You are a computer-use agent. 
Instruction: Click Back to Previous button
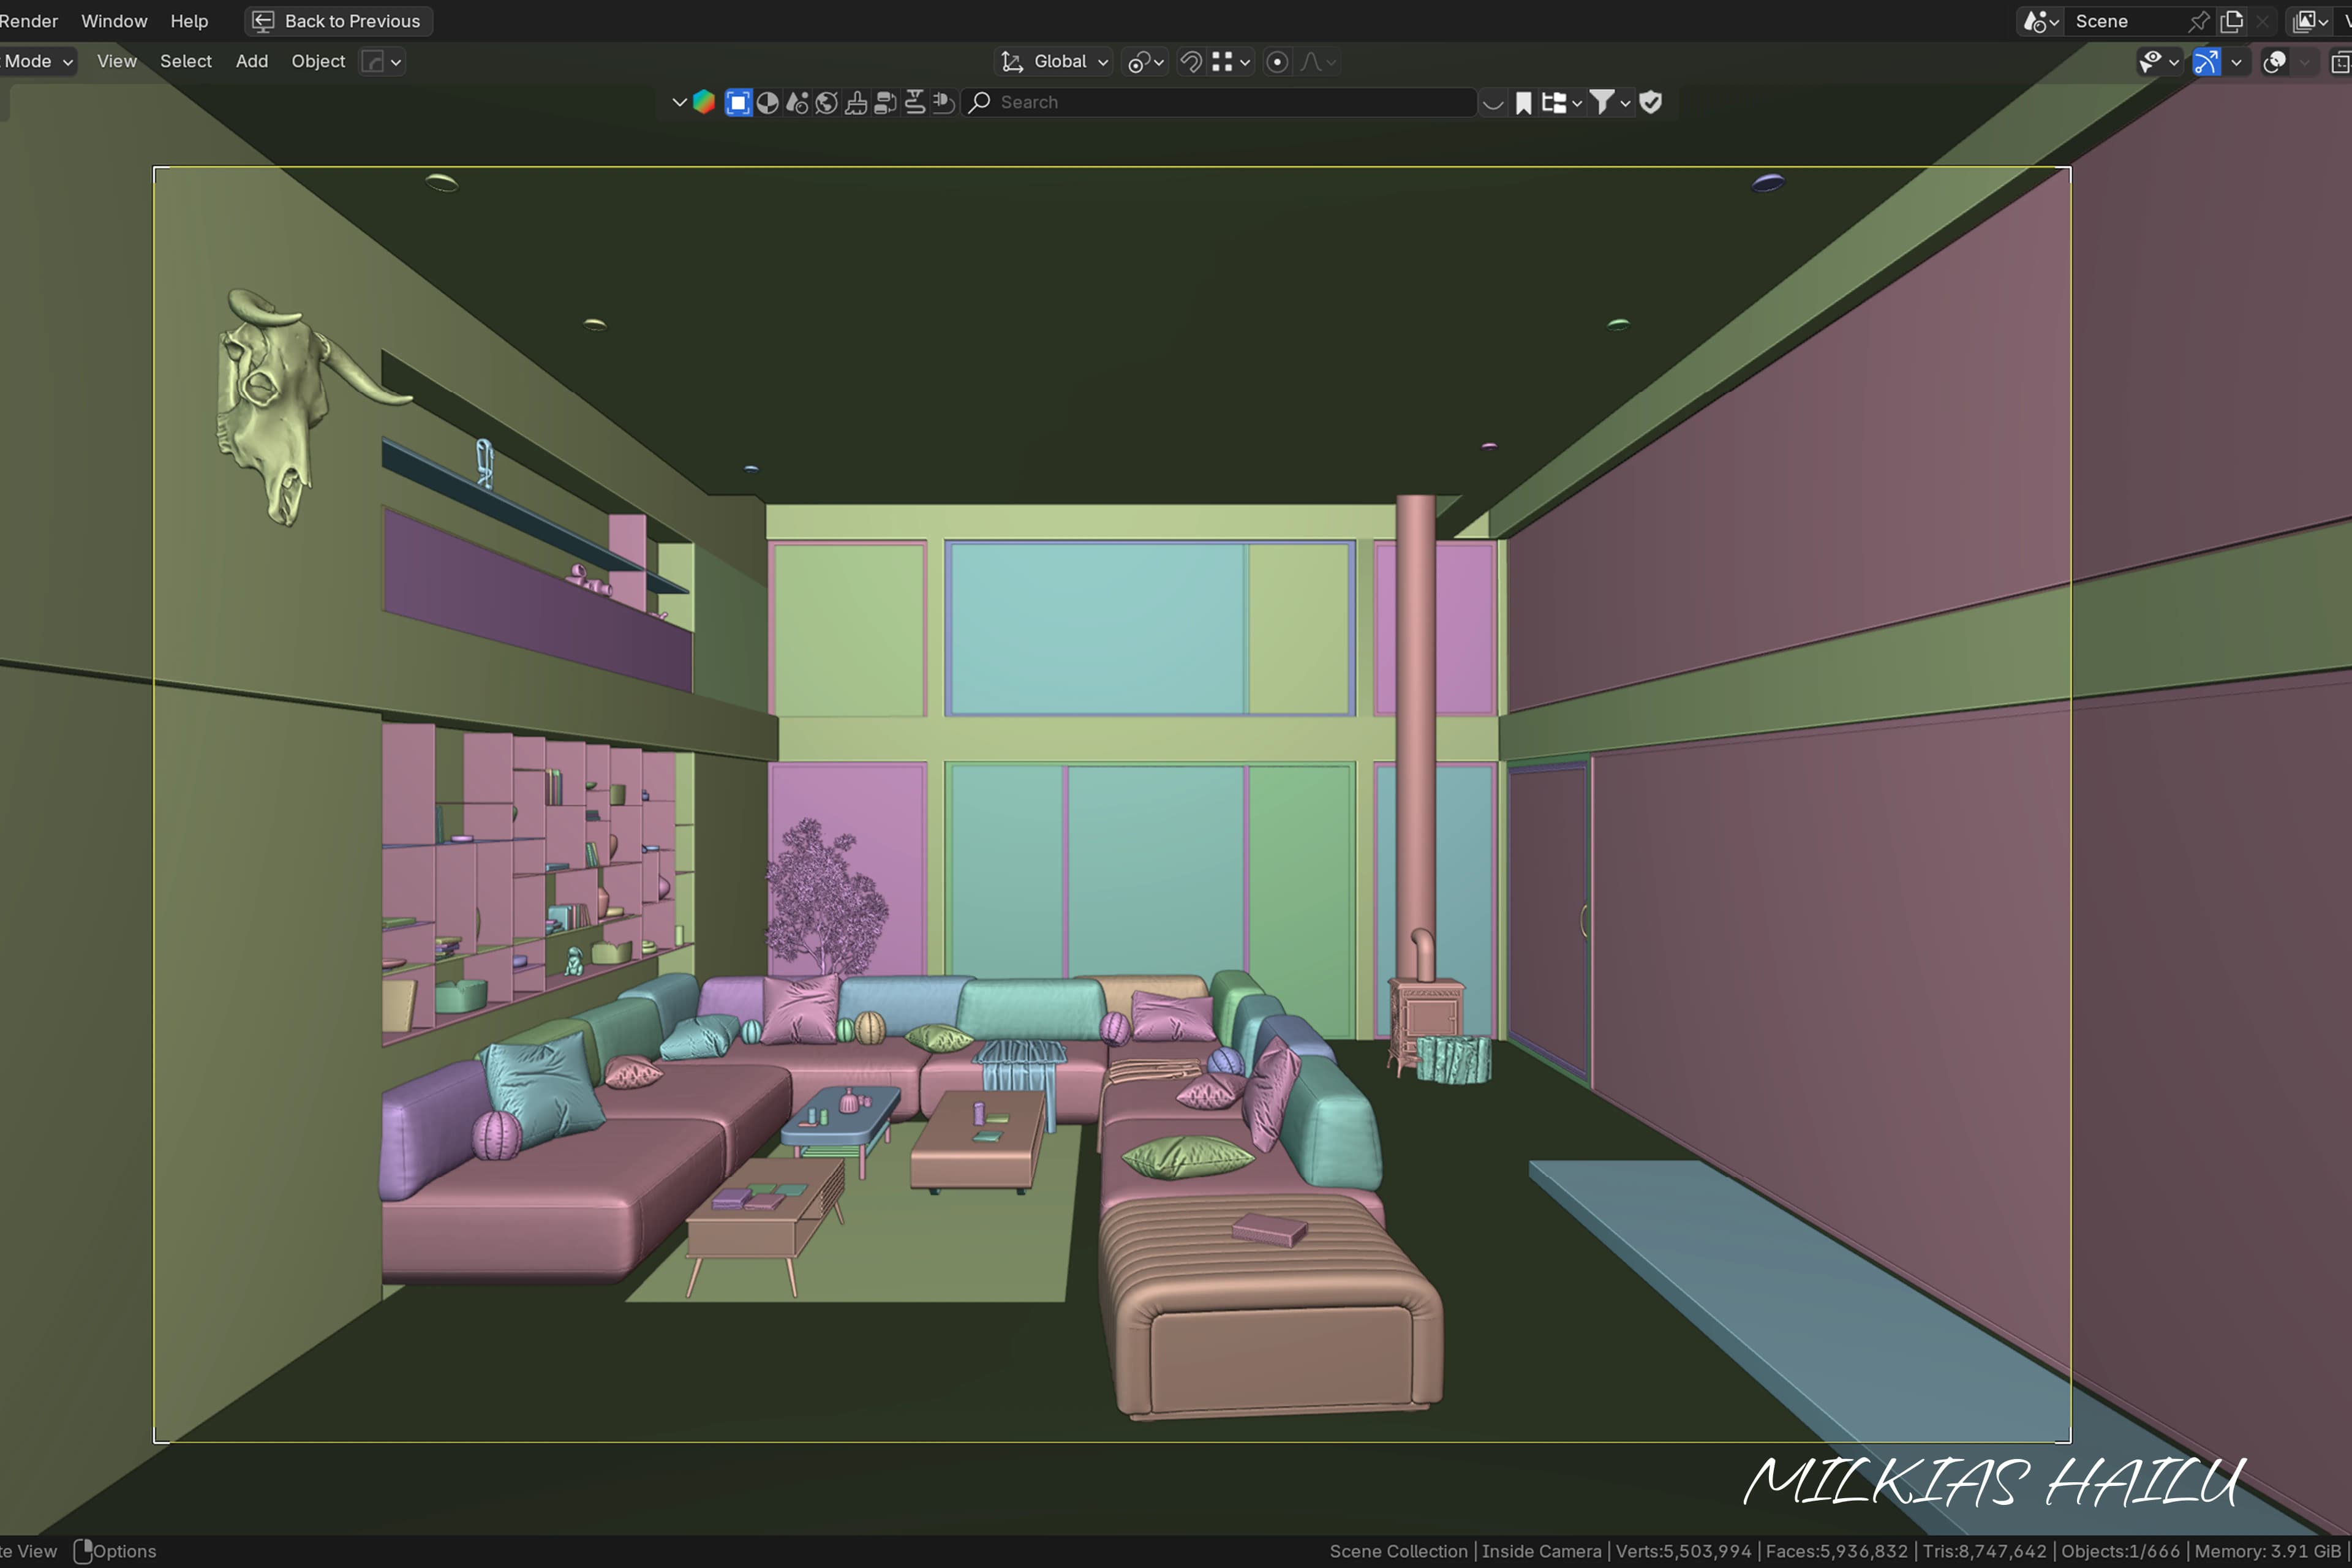[338, 21]
